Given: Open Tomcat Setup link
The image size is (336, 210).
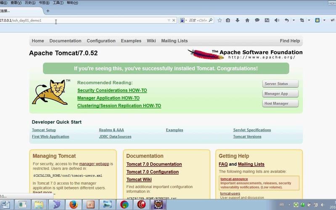Looking at the screenshot, I should (x=44, y=130).
